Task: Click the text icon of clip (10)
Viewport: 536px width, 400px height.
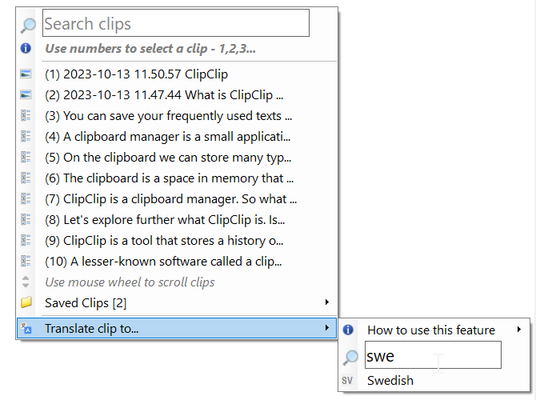Action: 26,262
